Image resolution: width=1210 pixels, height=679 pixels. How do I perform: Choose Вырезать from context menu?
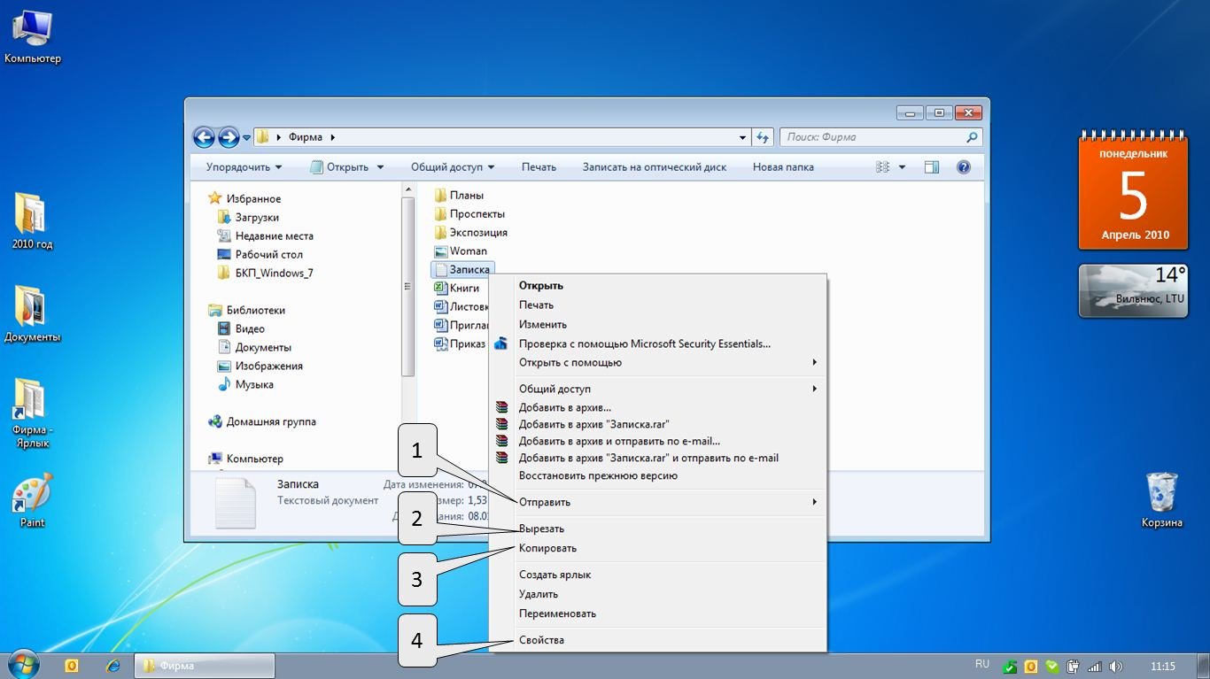click(541, 529)
